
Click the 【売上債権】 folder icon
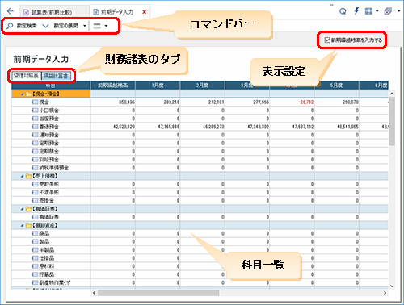[28, 176]
